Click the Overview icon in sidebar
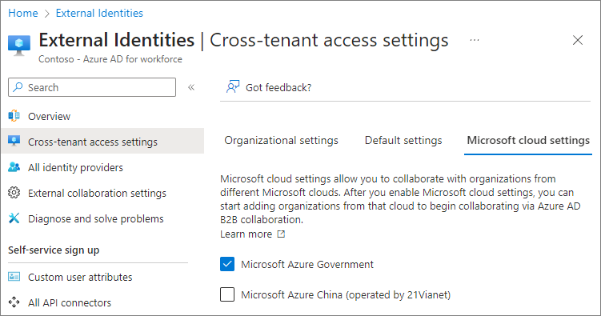601x316 pixels. click(x=14, y=116)
